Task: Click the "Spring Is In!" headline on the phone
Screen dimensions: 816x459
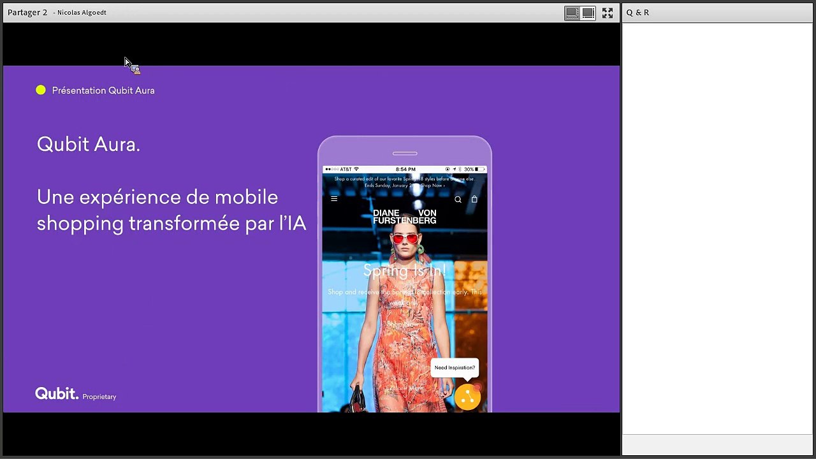Action: coord(404,271)
